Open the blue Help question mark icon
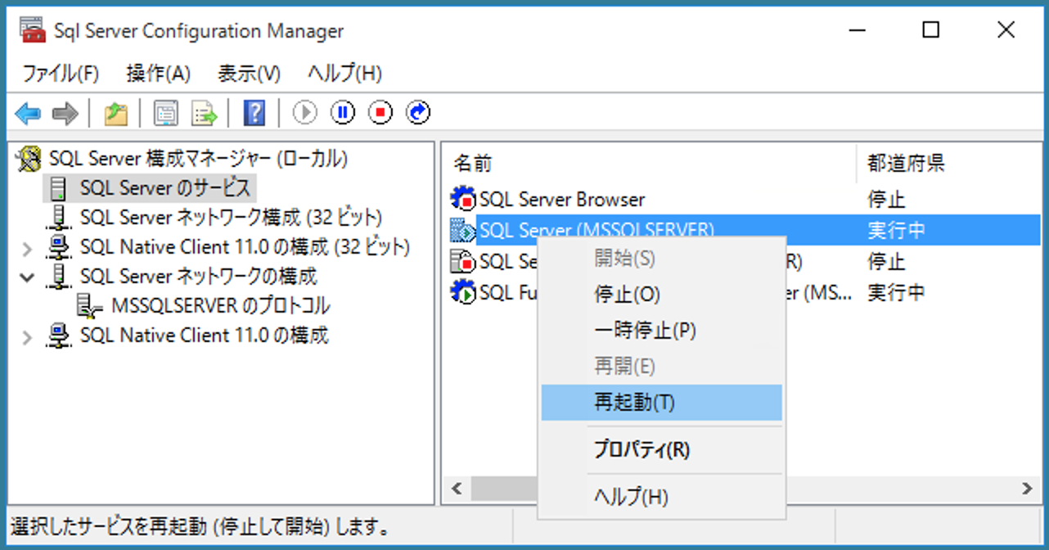This screenshot has height=550, width=1049. pyautogui.click(x=254, y=113)
